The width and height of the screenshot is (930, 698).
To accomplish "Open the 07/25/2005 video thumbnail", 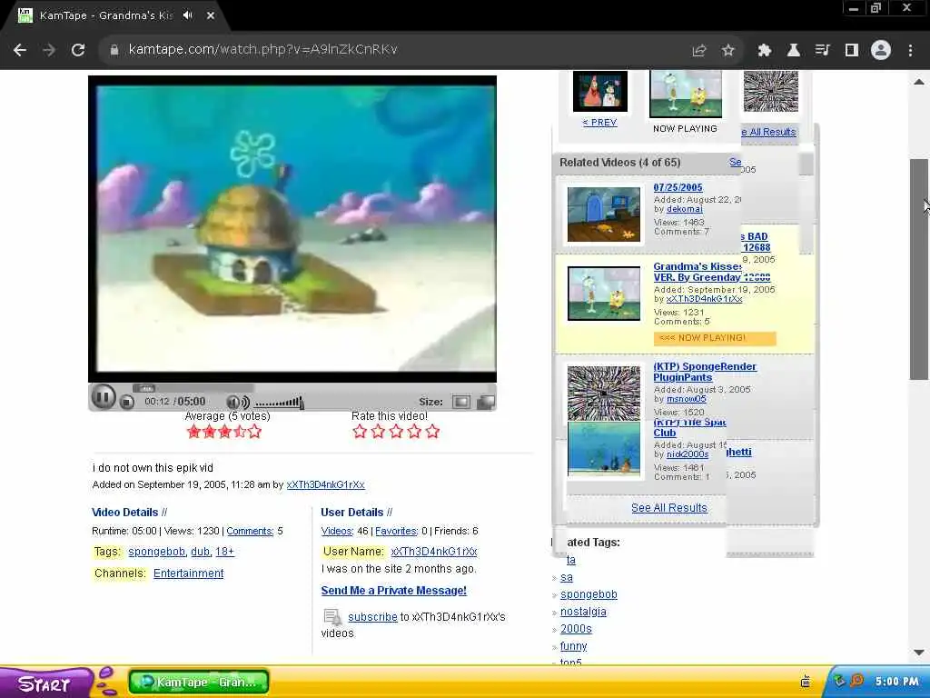I will click(x=604, y=214).
